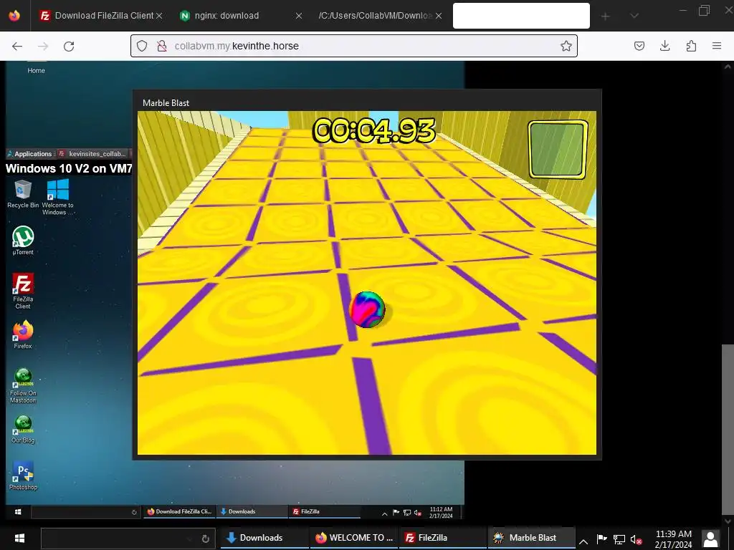Image resolution: width=734 pixels, height=550 pixels.
Task: Click the marble in Marble Blast
Action: click(x=368, y=309)
